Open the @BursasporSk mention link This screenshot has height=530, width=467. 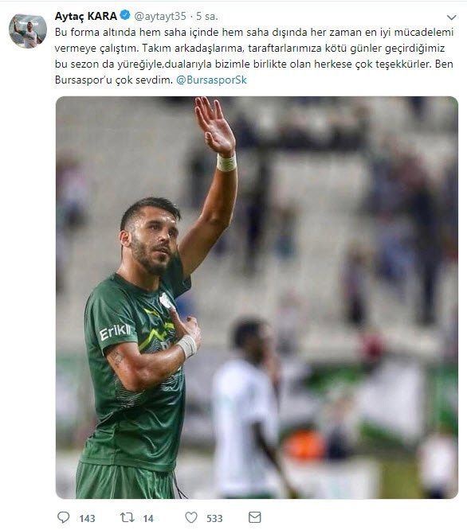[x=211, y=80]
